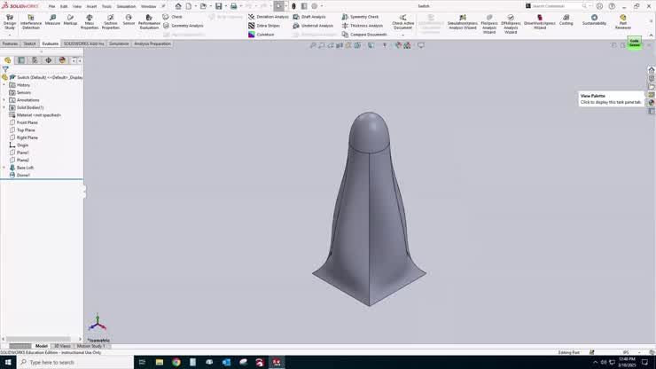Expand the History tree node
The height and width of the screenshot is (369, 656).
coord(4,85)
